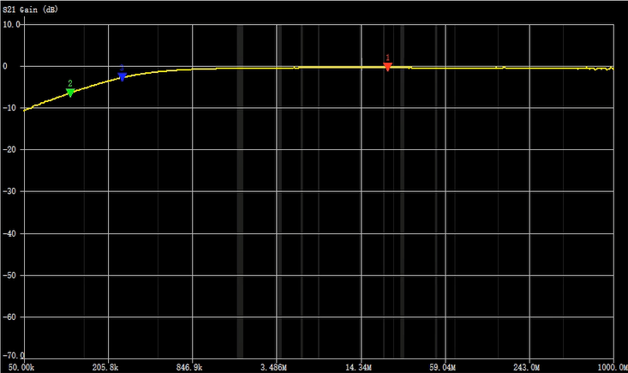Click the S21 Gain (dB) axis title
628x373 pixels.
pos(31,9)
